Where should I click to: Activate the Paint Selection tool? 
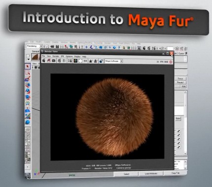click(x=28, y=78)
